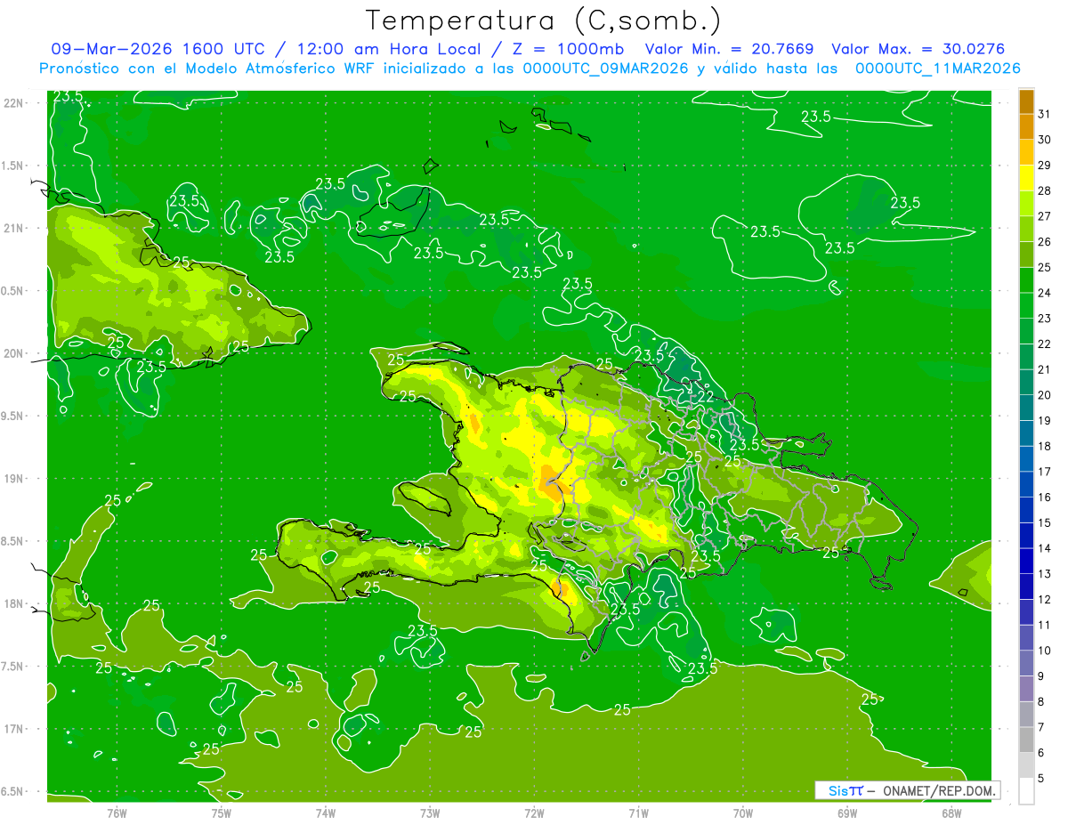Click the "SisTT – ONAMET/REP.DOM." credit label
Screen dimensions: 1068x825
(907, 790)
